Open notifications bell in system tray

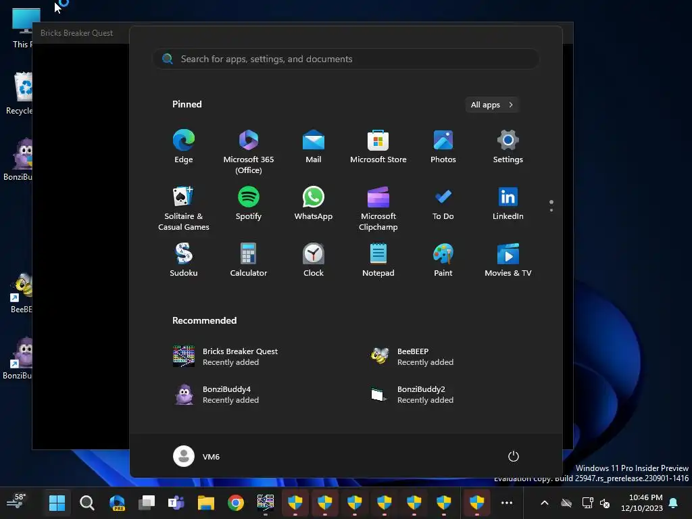pos(674,503)
